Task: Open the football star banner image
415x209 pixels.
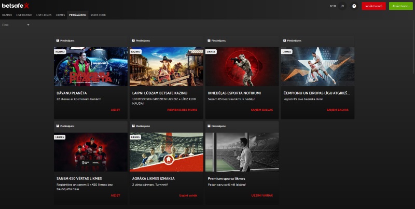Action: (317, 67)
